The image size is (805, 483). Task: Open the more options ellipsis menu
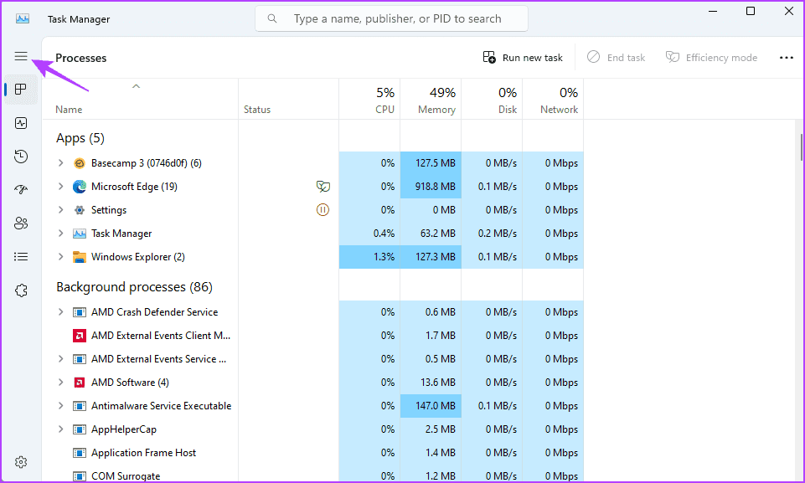click(787, 58)
